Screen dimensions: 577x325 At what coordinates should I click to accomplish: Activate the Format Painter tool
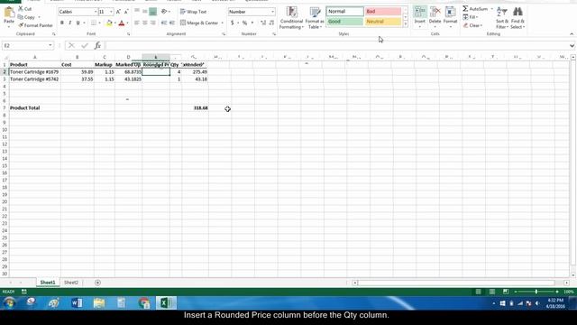(x=35, y=25)
